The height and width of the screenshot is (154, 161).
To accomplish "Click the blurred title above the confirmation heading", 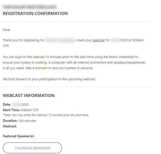I will point(29,7).
